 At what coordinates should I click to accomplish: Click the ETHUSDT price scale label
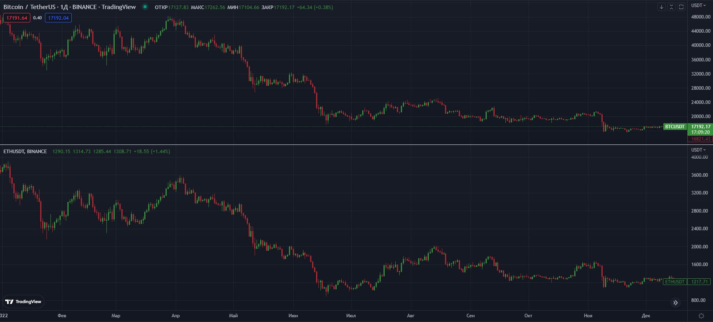(675, 282)
